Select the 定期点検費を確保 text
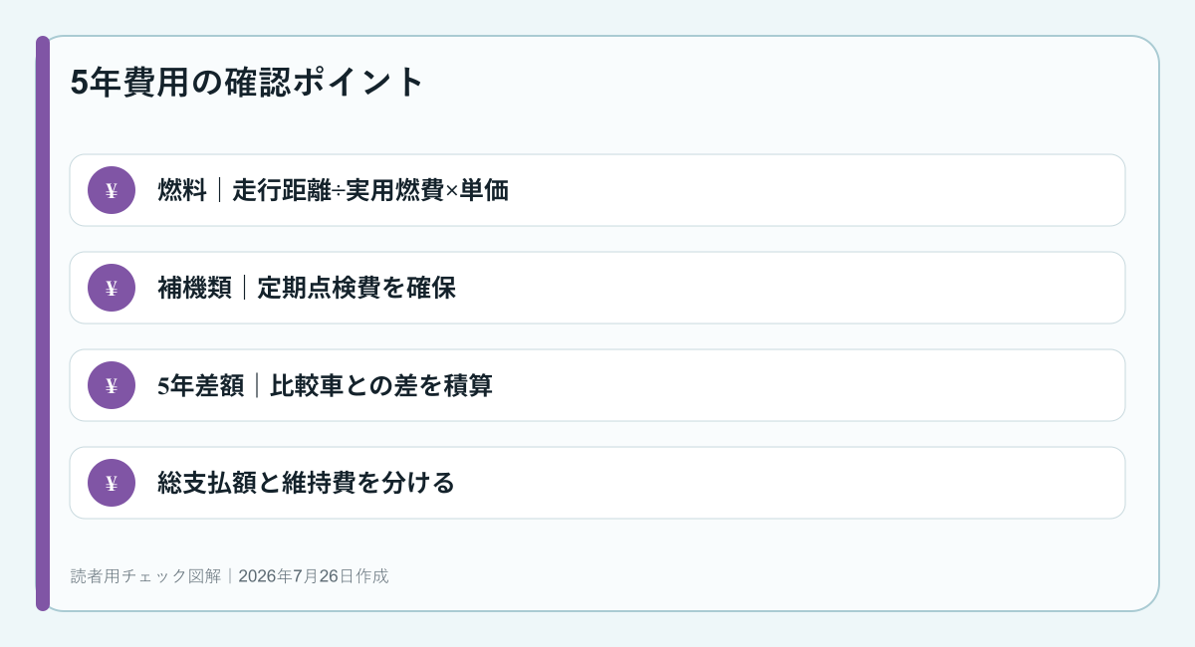Viewport: 1195px width, 647px height. click(x=357, y=288)
